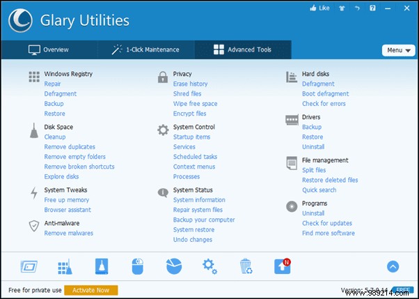The height and width of the screenshot is (299, 419).
Task: Click the Wipe free space link
Action: pyautogui.click(x=195, y=104)
